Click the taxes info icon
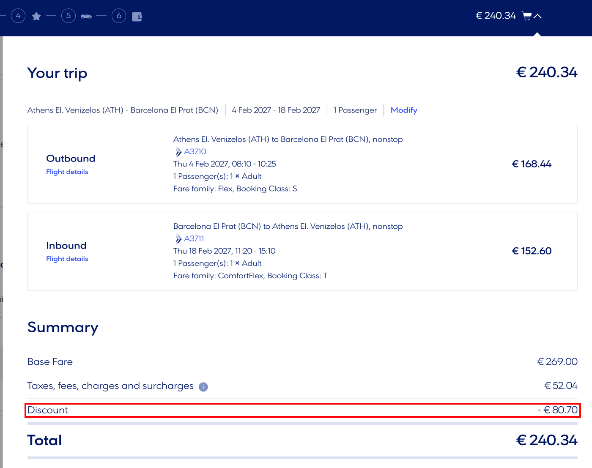This screenshot has width=592, height=468. [203, 387]
